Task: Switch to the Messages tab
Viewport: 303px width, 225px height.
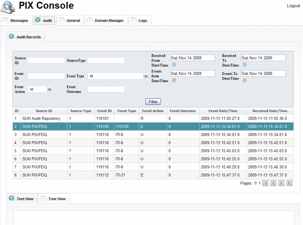Action: [16, 21]
